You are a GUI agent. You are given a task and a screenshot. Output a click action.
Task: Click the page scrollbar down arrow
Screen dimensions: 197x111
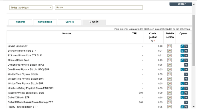click(194, 107)
